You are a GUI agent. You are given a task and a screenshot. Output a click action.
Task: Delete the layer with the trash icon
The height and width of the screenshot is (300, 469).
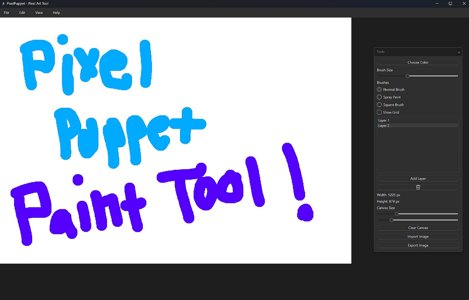tap(418, 187)
